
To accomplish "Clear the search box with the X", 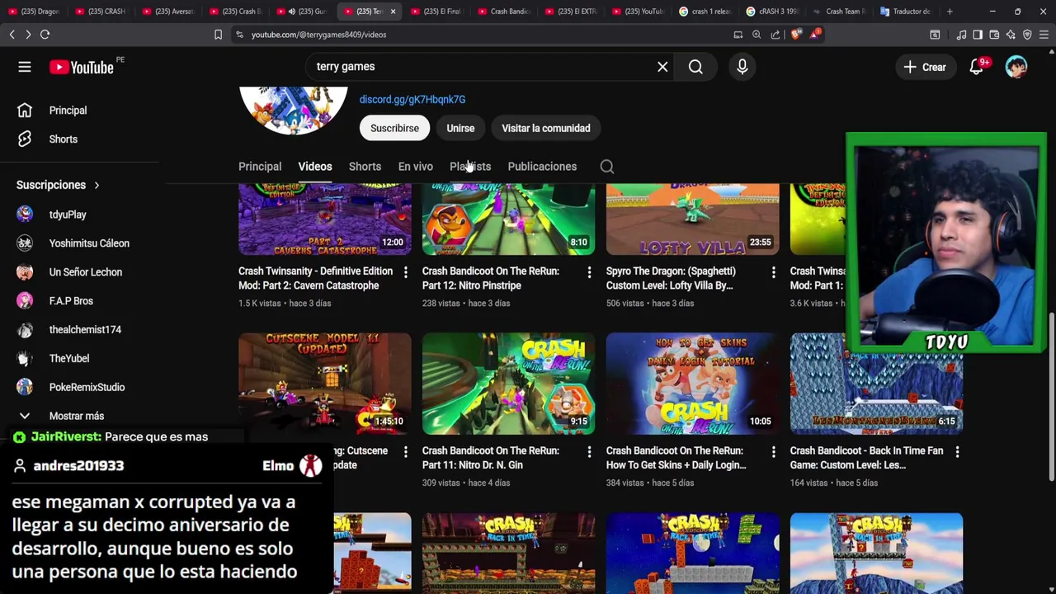I will point(662,67).
